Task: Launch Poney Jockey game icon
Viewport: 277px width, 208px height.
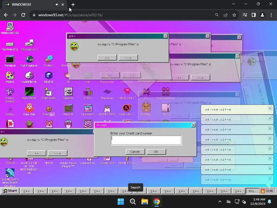Action: 10,95
